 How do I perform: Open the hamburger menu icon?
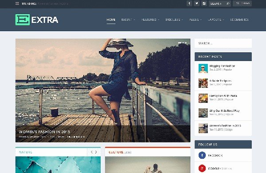click(17, 4)
